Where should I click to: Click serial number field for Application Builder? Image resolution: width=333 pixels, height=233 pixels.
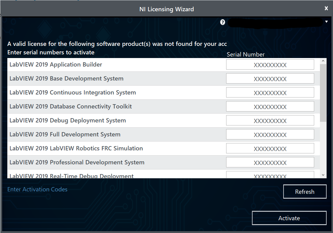(x=270, y=65)
